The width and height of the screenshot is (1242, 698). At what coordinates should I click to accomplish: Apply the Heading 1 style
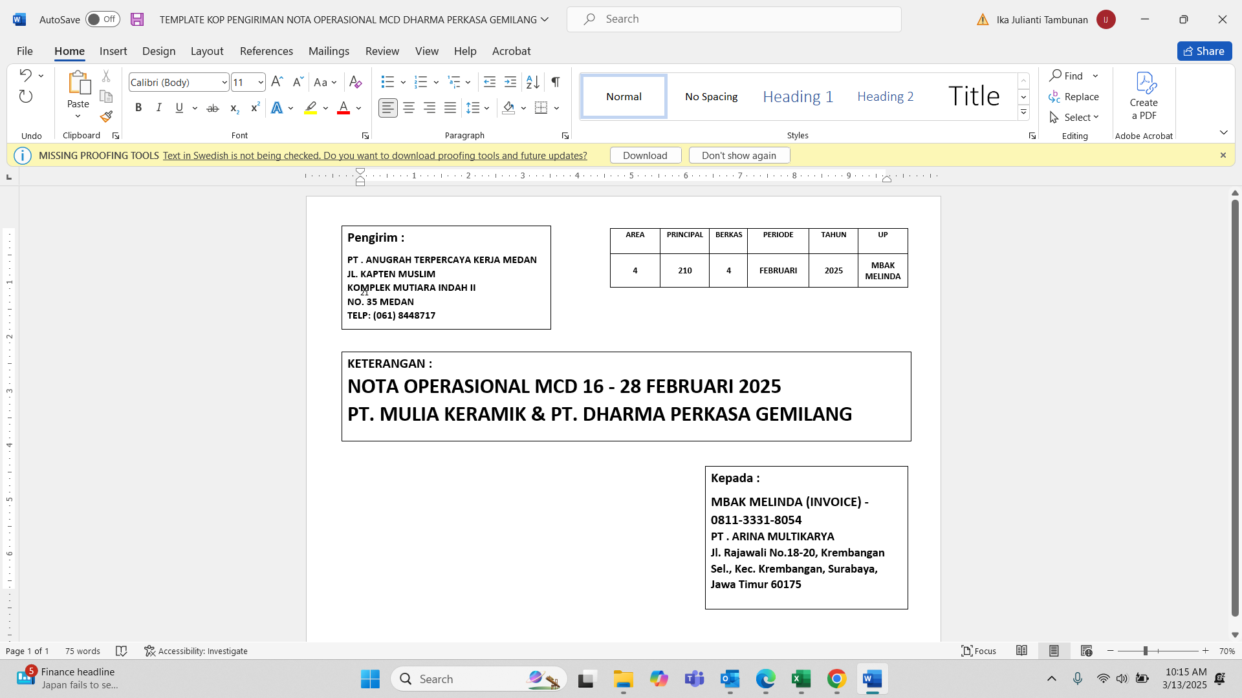click(x=798, y=96)
